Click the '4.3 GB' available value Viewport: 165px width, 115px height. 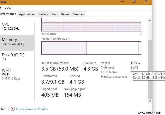91,69
